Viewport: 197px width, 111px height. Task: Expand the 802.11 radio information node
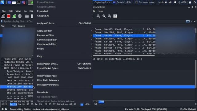tap(2, 65)
